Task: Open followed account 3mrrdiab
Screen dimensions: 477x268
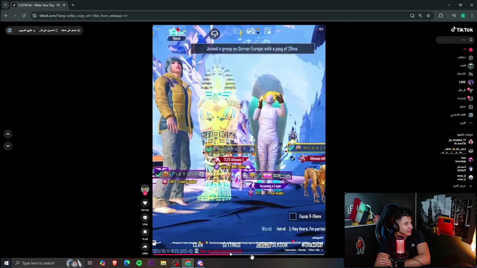Action: (464, 160)
